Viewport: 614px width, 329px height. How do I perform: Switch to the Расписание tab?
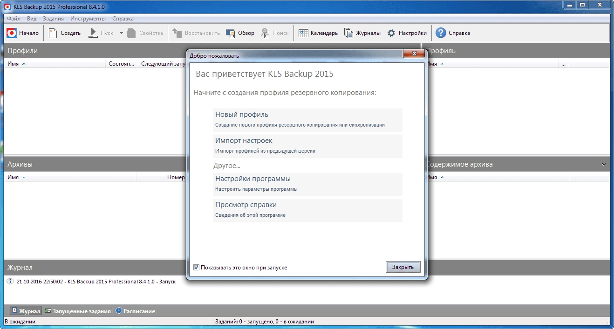pyautogui.click(x=135, y=311)
